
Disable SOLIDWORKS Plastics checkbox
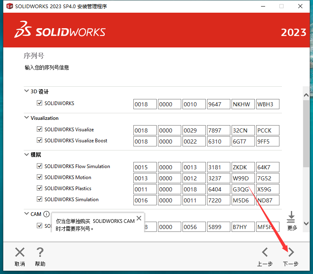coord(40,188)
